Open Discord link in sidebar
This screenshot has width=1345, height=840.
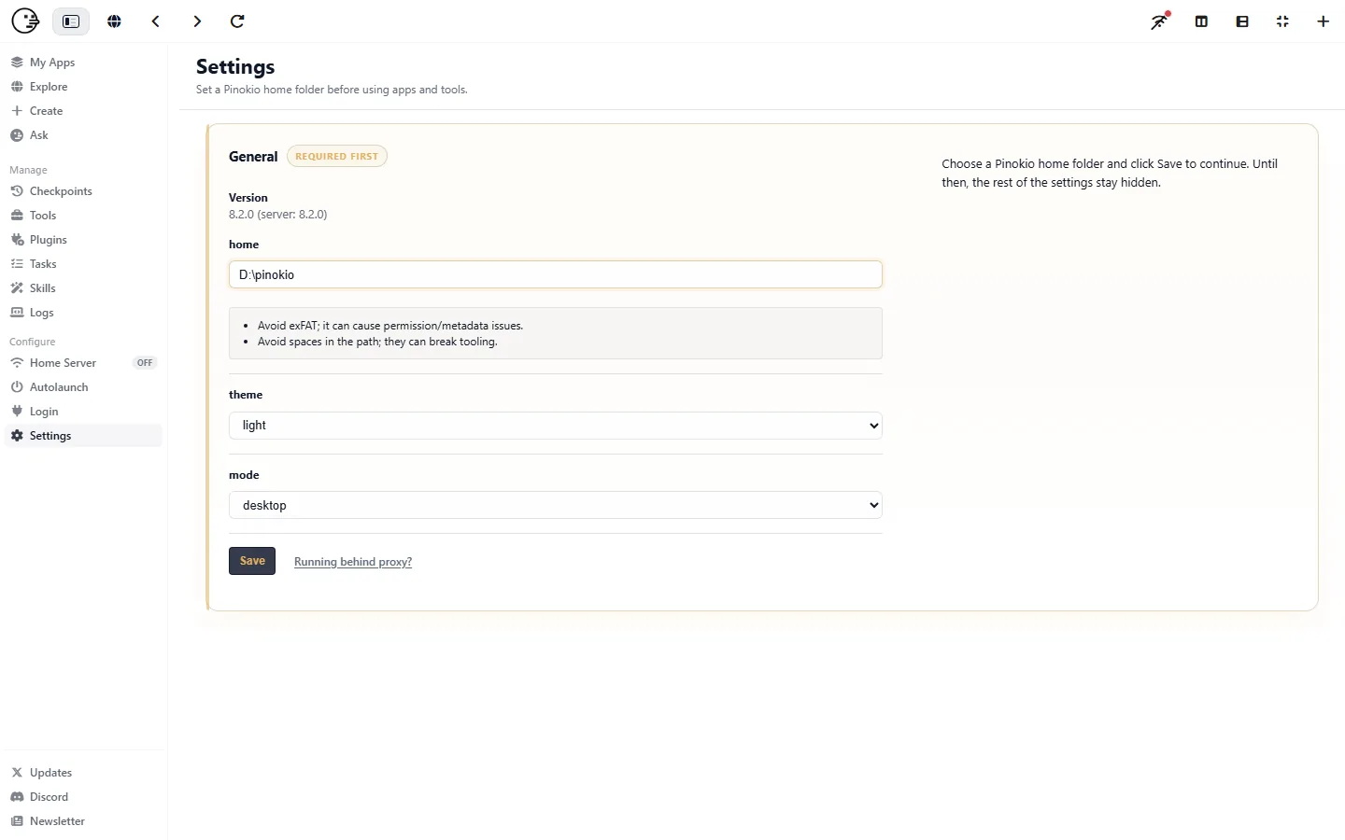tap(83, 797)
